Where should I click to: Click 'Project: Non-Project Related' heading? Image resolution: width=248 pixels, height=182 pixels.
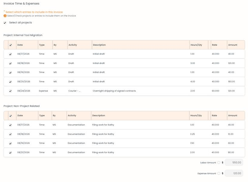[22, 106]
